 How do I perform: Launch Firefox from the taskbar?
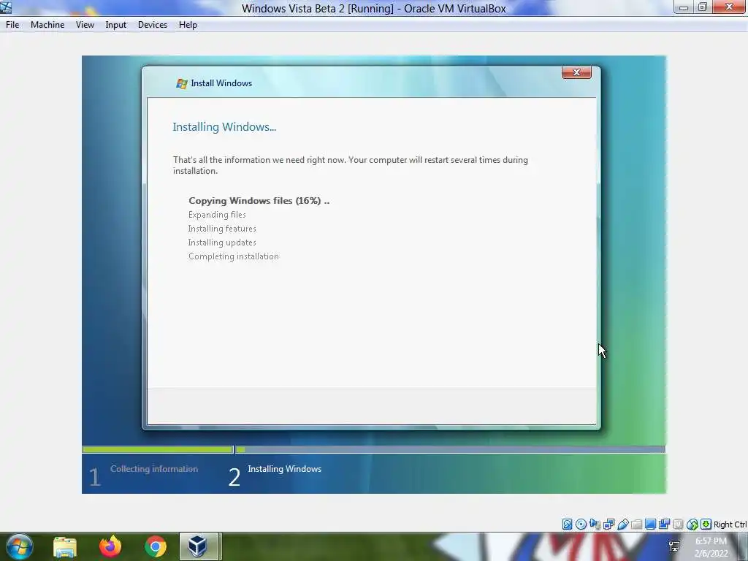point(110,546)
